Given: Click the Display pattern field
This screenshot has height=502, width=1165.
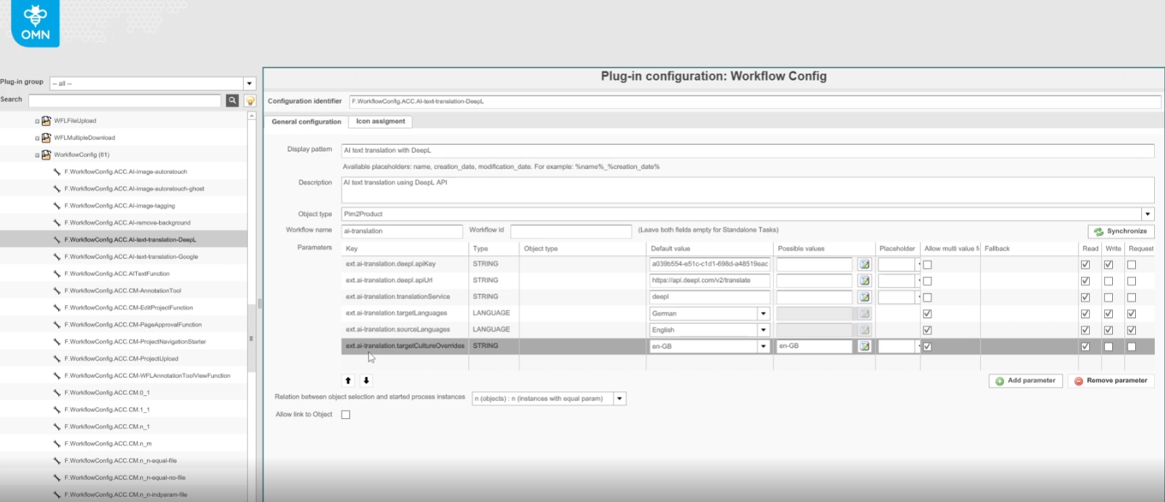Looking at the screenshot, I should coord(748,151).
